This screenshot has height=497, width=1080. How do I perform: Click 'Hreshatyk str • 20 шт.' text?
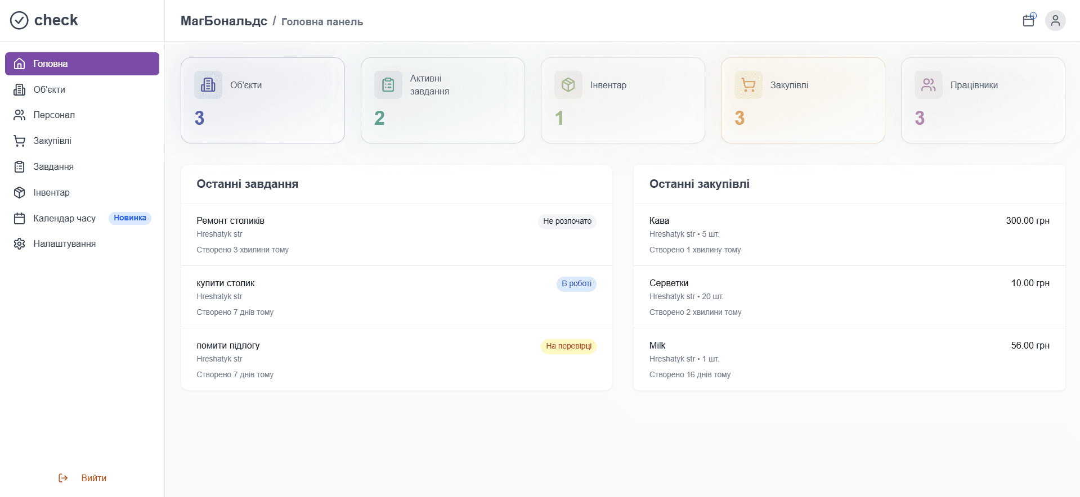pos(687,296)
